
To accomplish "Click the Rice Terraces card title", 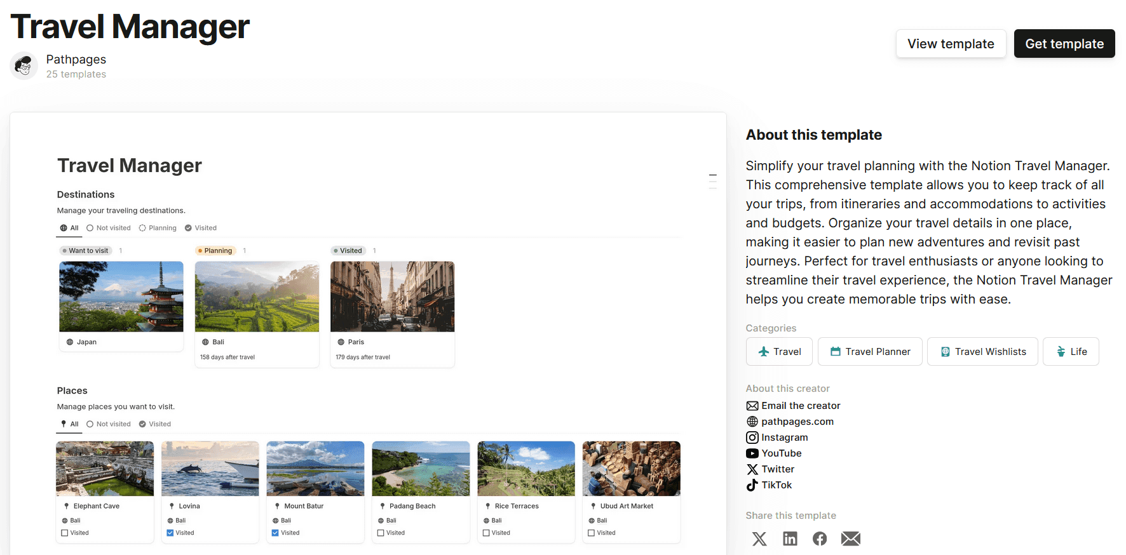I will [x=517, y=506].
